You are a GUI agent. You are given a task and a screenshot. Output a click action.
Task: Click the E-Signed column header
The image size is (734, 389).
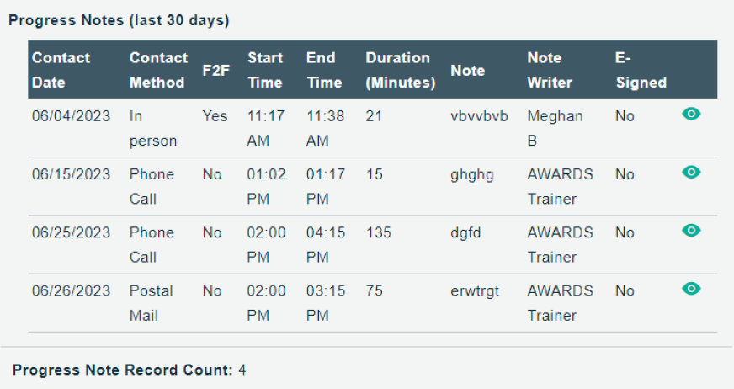pyautogui.click(x=641, y=70)
